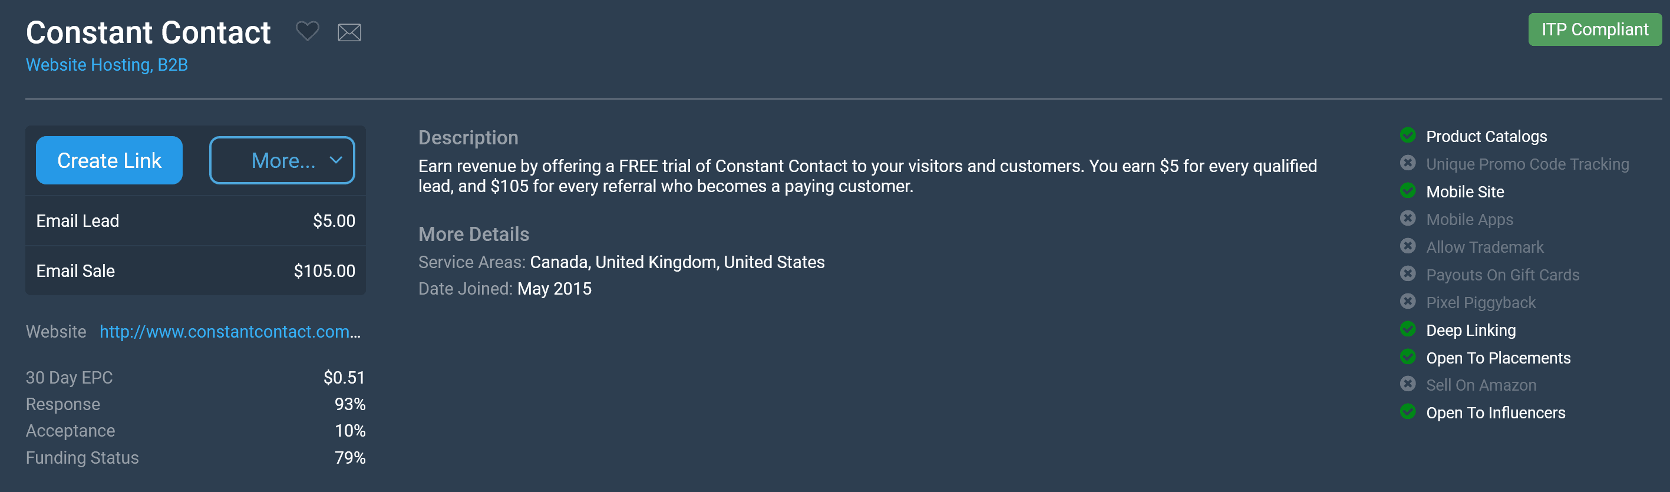The width and height of the screenshot is (1670, 492).
Task: Open the constantcontact.com website link
Action: click(x=229, y=332)
